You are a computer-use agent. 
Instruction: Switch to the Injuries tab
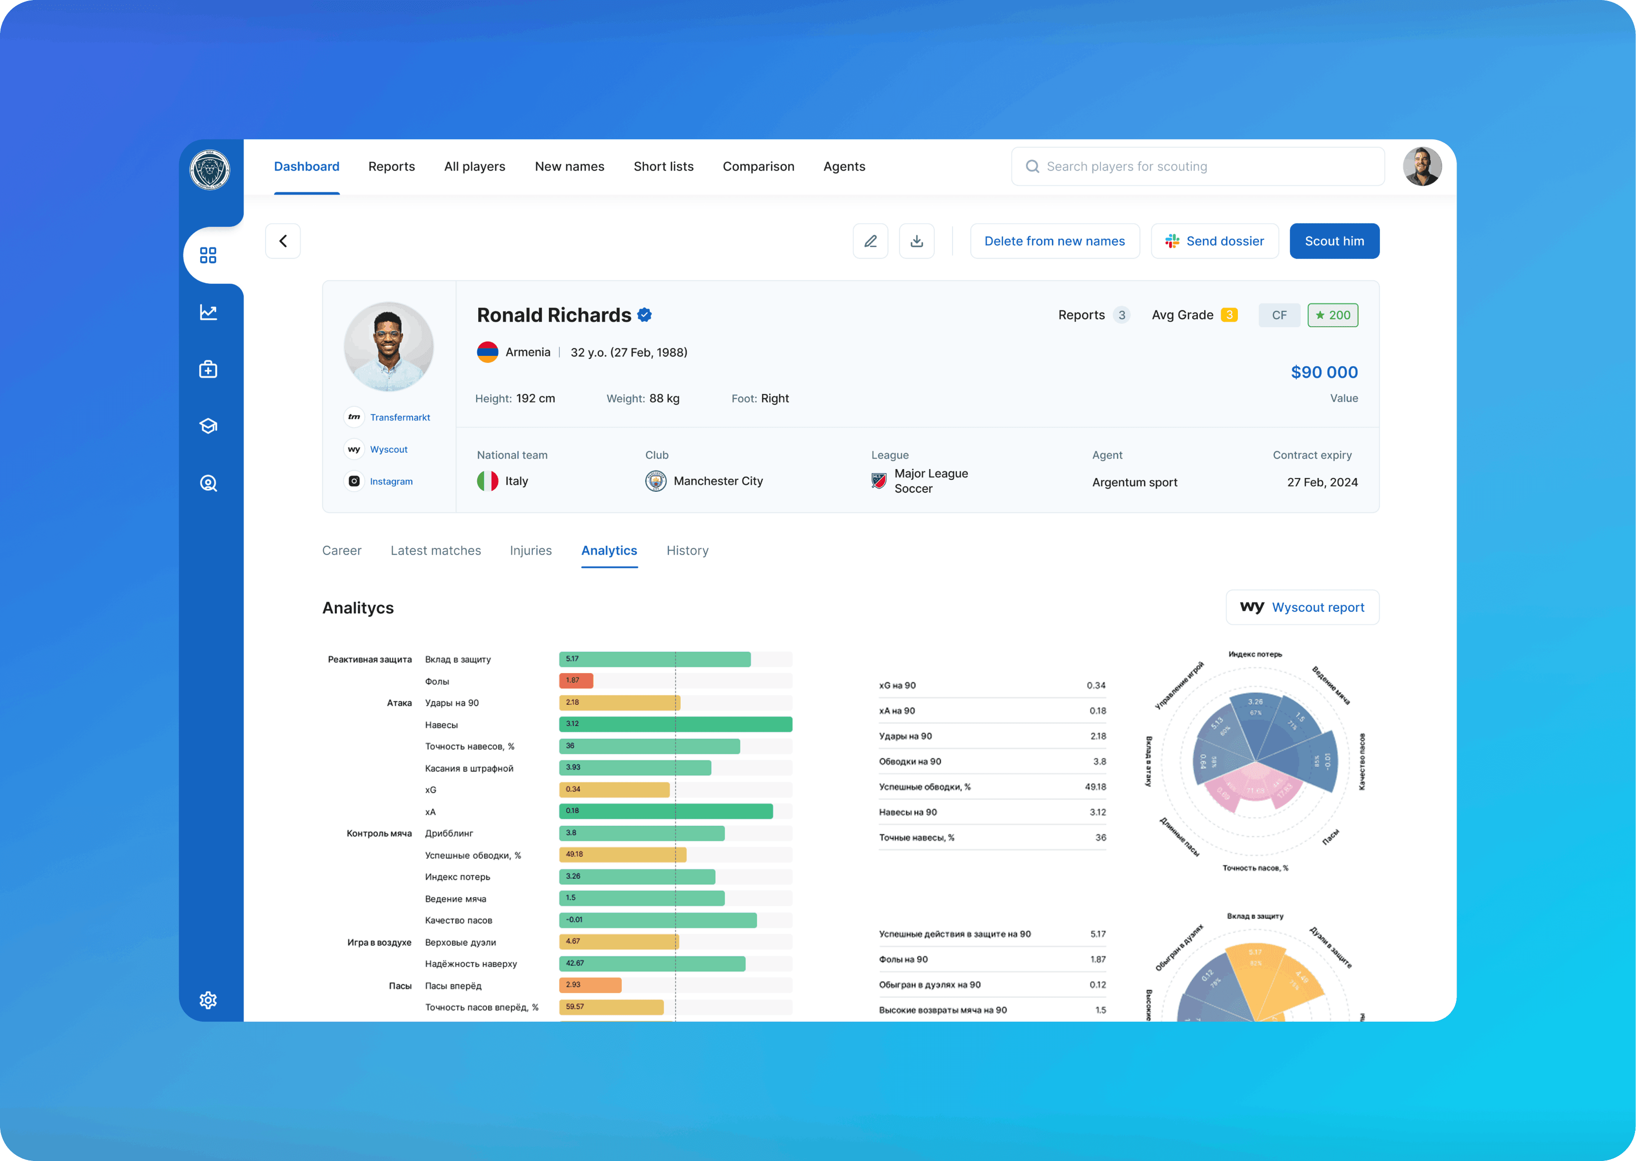(x=531, y=551)
